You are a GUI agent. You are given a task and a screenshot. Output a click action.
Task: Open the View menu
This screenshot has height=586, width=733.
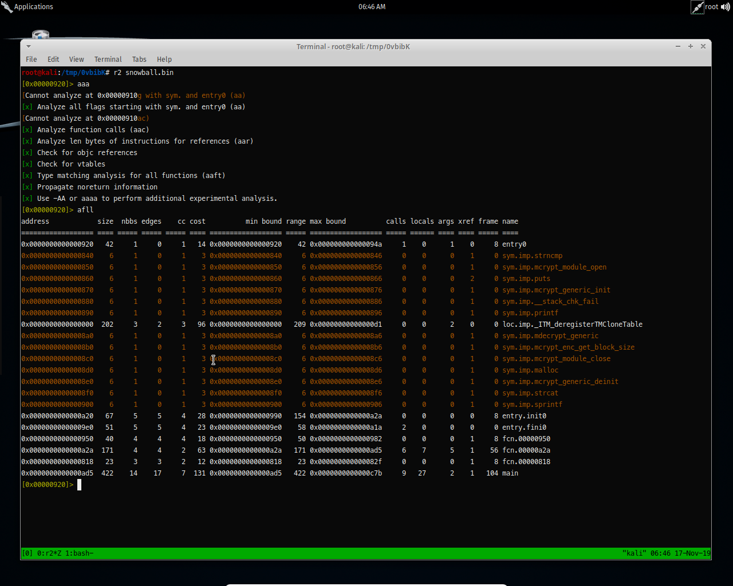[x=77, y=60]
